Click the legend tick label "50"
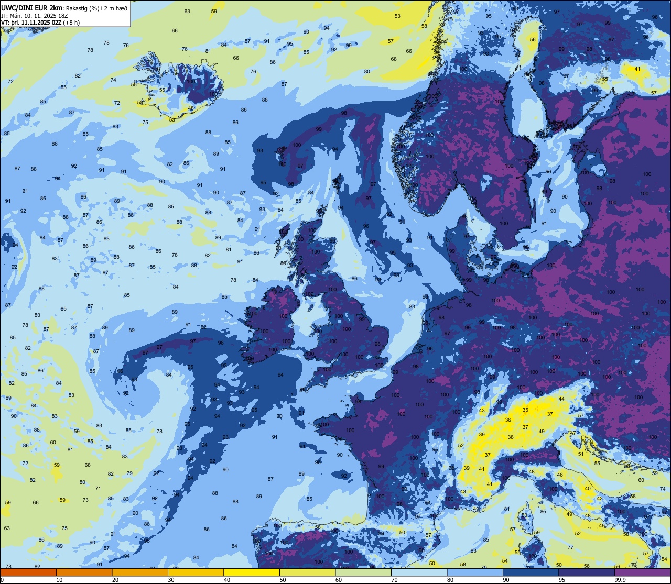671x584 pixels. [x=283, y=580]
